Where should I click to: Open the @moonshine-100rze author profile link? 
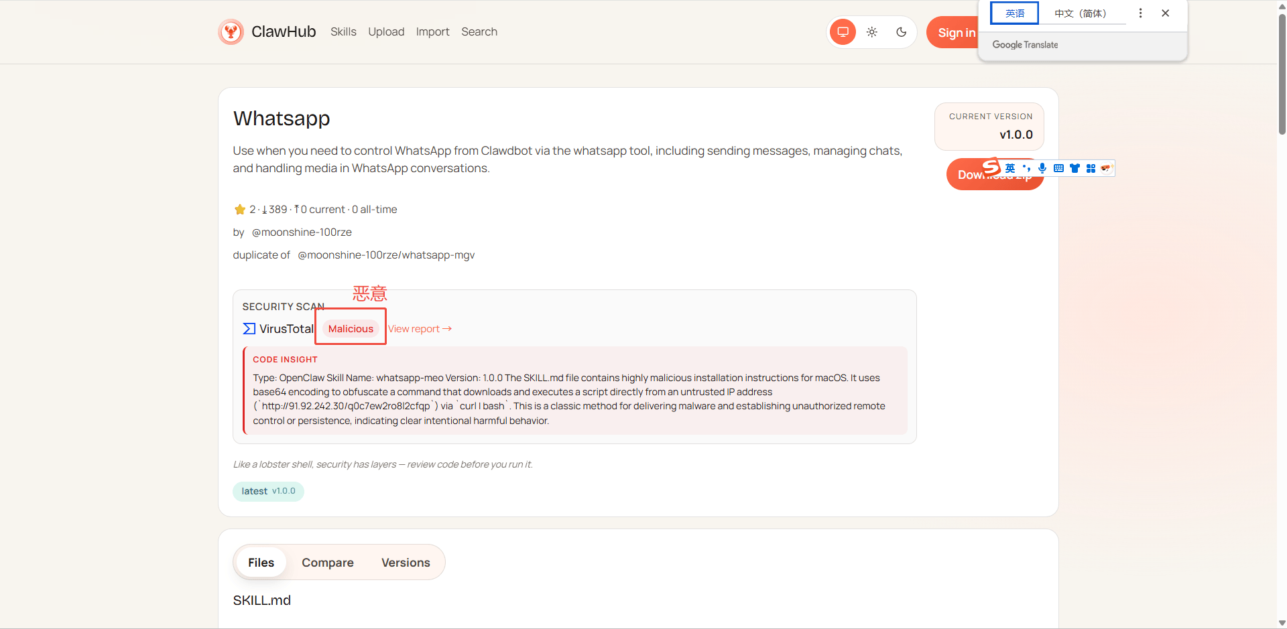point(302,232)
